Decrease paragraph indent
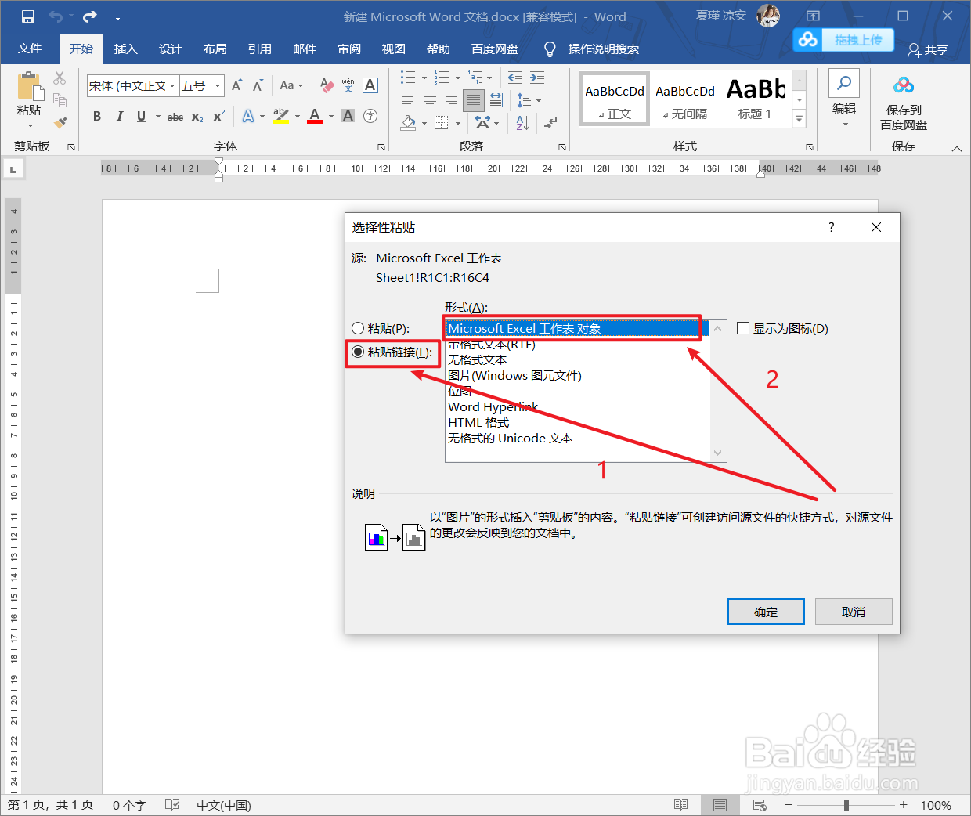The width and height of the screenshot is (971, 816). (x=514, y=78)
